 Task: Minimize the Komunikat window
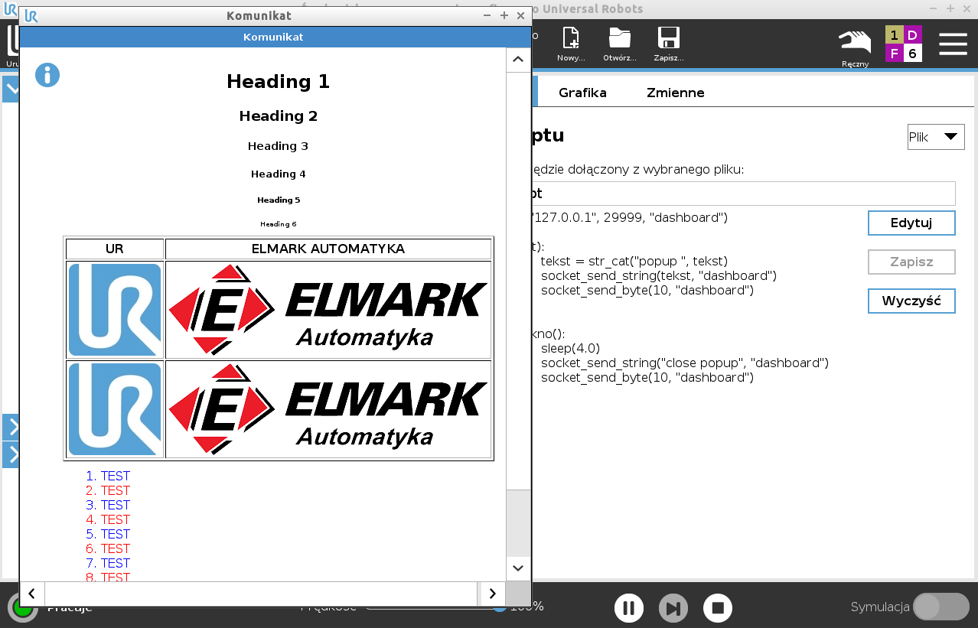point(487,16)
